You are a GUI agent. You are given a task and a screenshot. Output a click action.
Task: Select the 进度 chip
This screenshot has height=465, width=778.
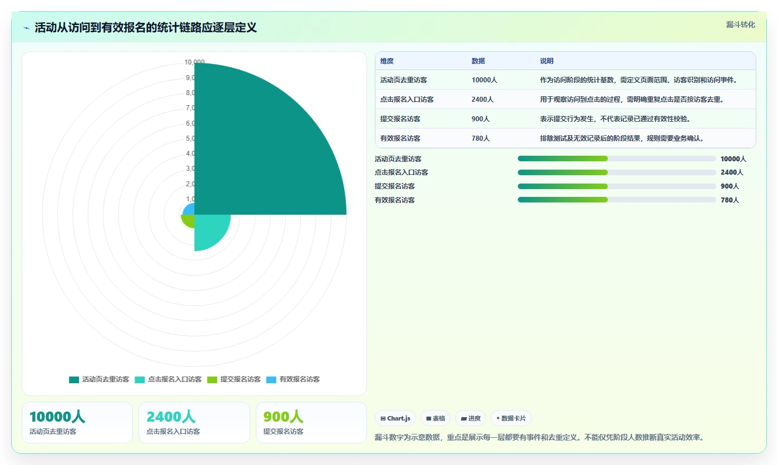coord(470,418)
